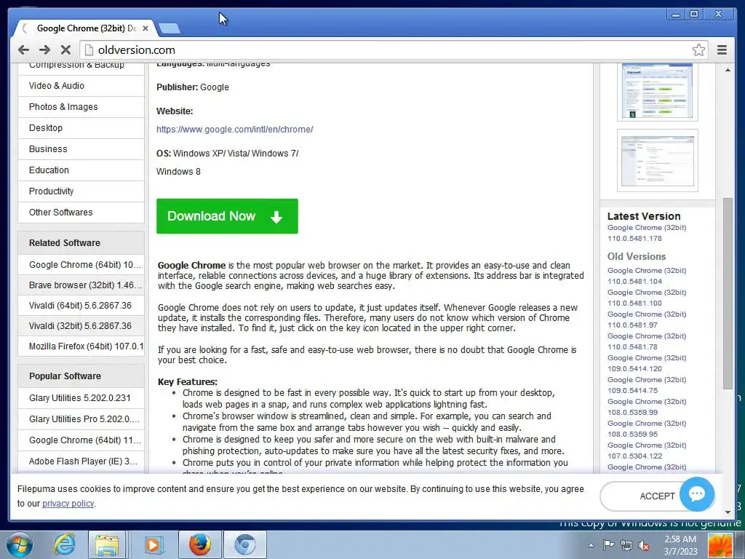Image resolution: width=745 pixels, height=559 pixels.
Task: Open Video & Audio category
Action: [81, 86]
